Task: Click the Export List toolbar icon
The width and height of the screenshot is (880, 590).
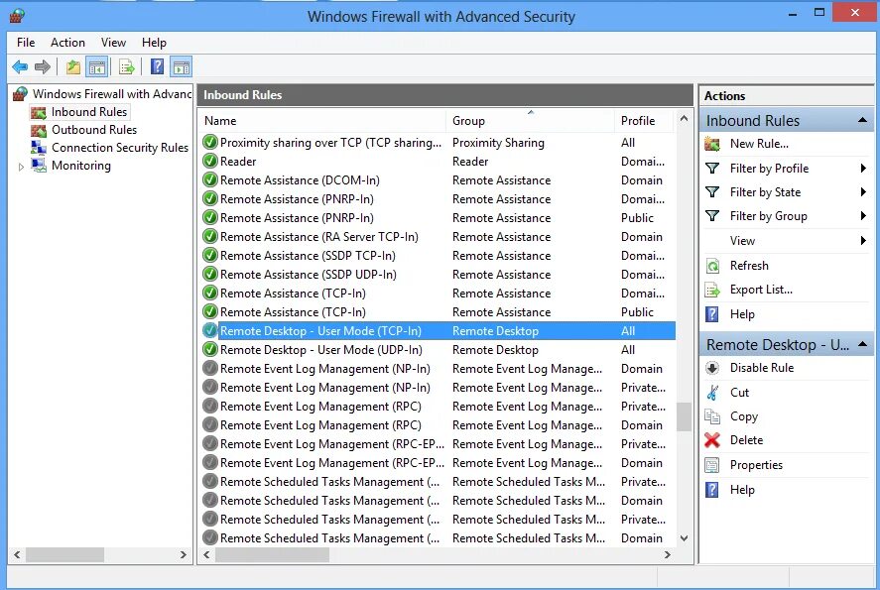Action: click(127, 67)
